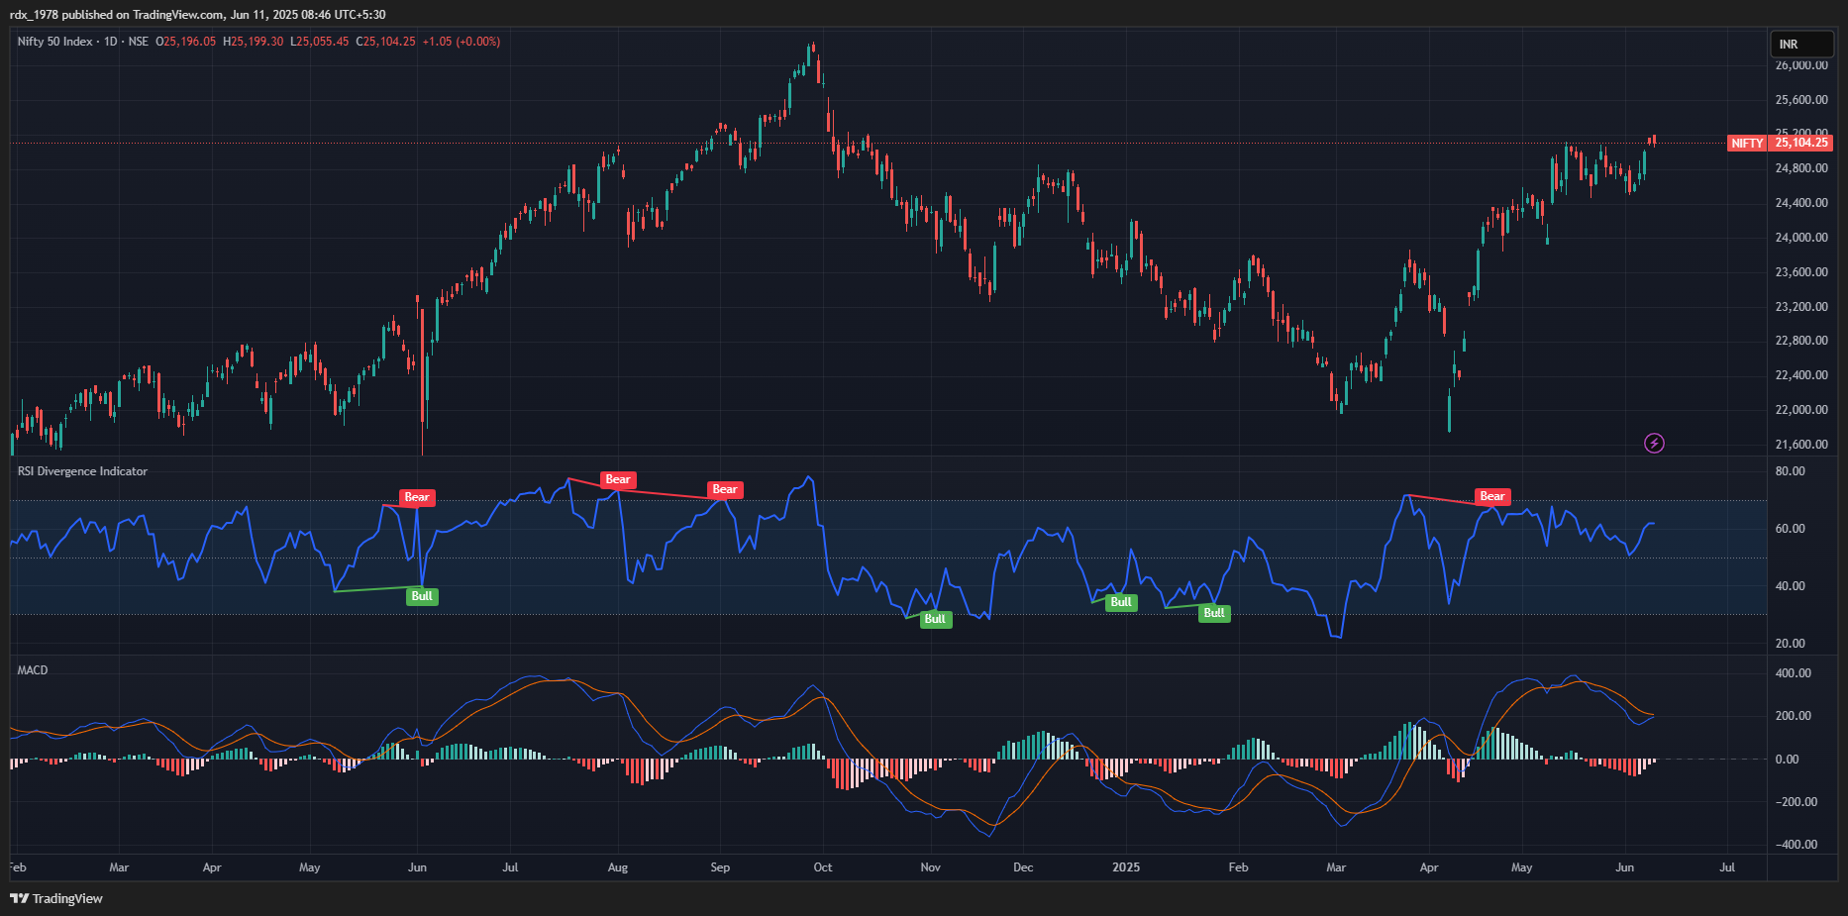Click the RSI Divergence Indicator label
Image resolution: width=1848 pixels, height=916 pixels.
pos(82,471)
